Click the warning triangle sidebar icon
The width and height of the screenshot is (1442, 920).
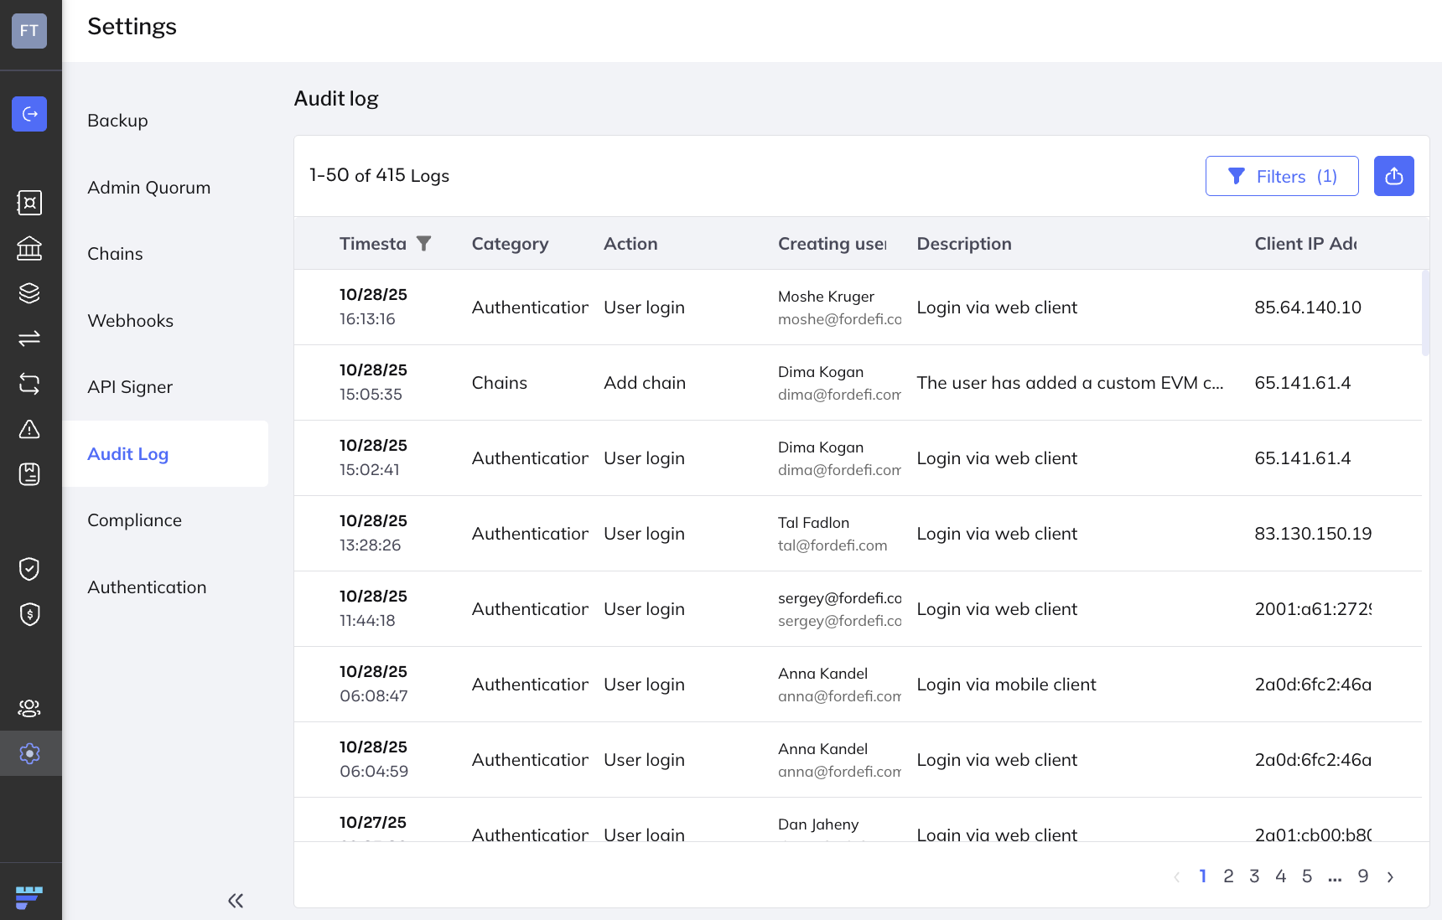[29, 429]
